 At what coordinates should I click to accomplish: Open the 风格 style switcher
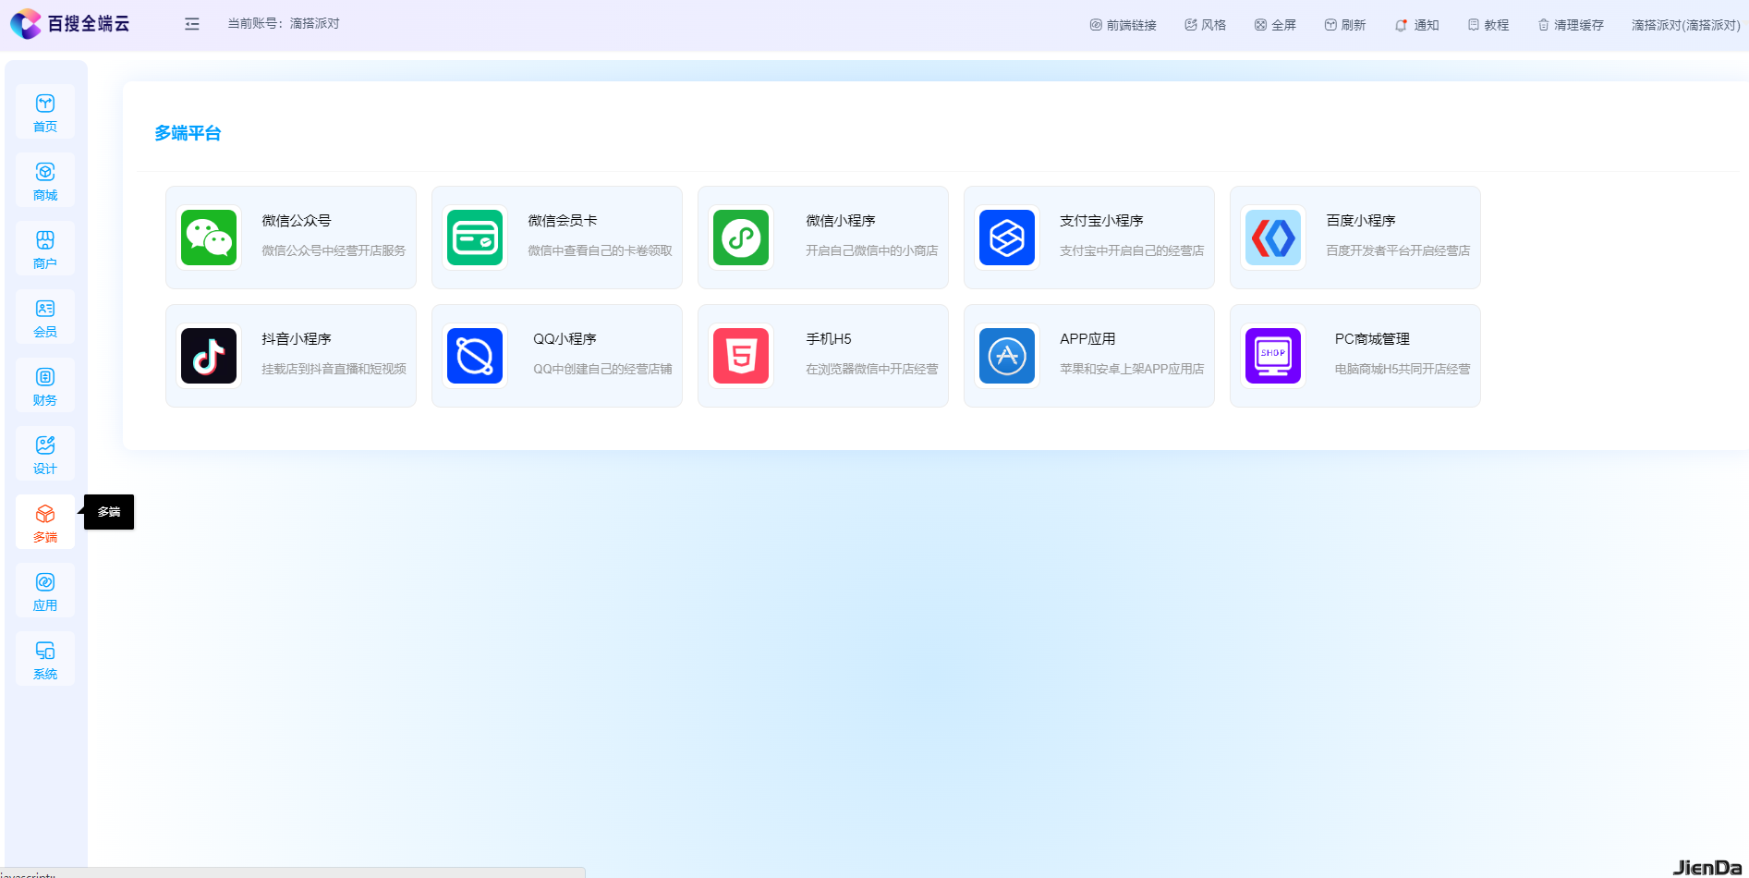(1204, 24)
